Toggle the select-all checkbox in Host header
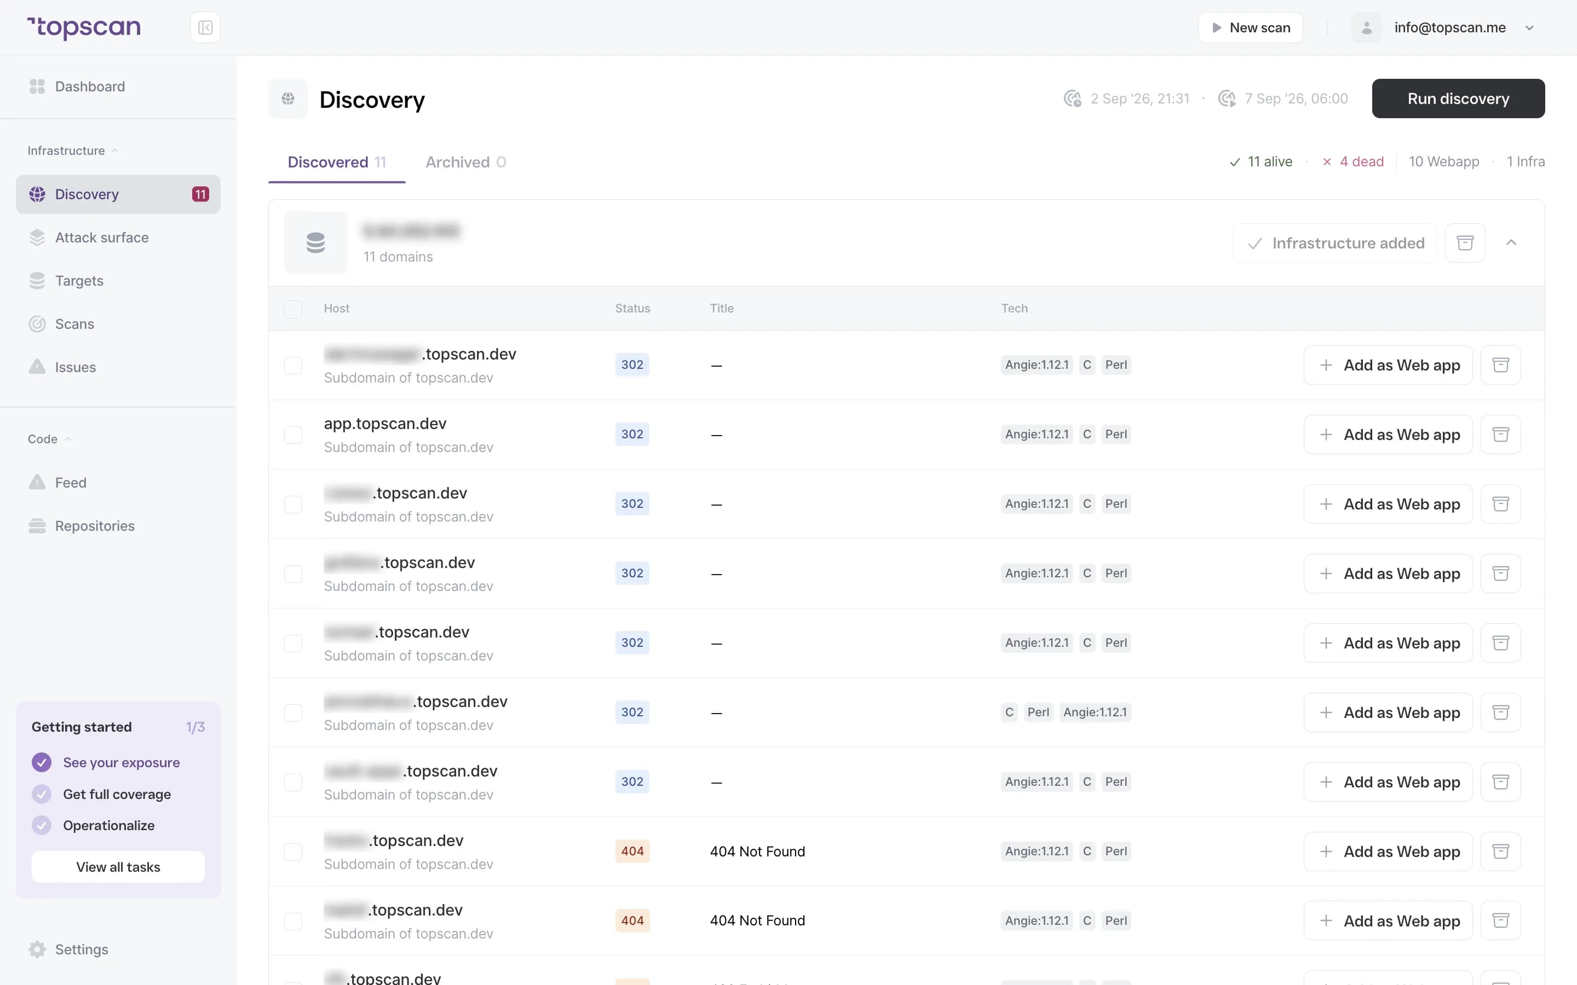This screenshot has height=985, width=1577. [x=293, y=309]
